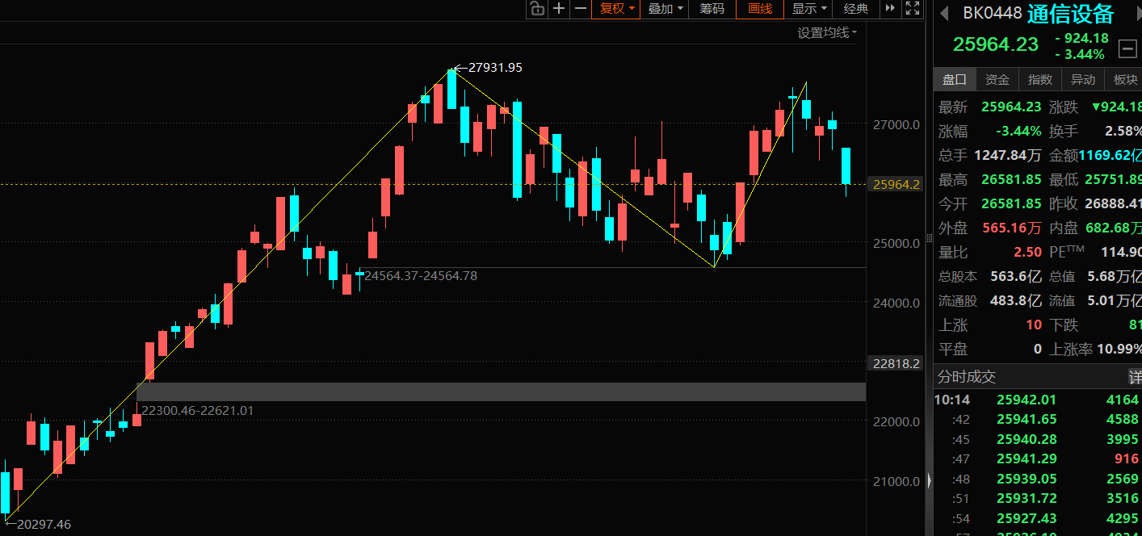This screenshot has height=536, width=1142.
Task: Go to previous stock with left arrow
Action: 943,13
